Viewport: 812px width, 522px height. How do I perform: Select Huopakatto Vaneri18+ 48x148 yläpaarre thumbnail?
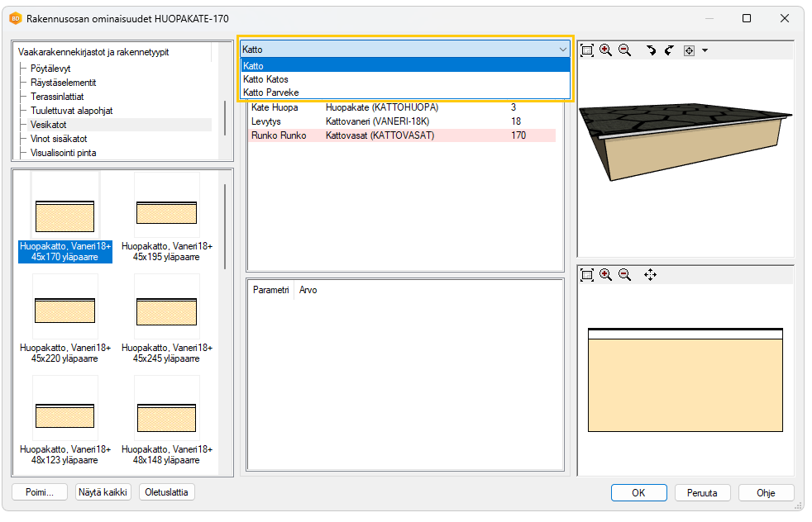coord(167,421)
